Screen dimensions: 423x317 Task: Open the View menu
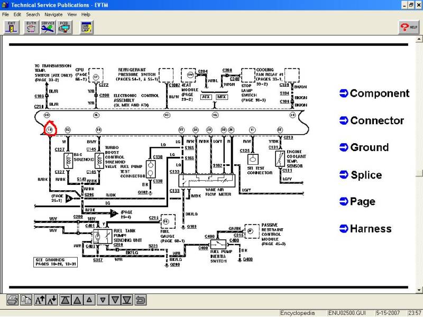coord(72,15)
